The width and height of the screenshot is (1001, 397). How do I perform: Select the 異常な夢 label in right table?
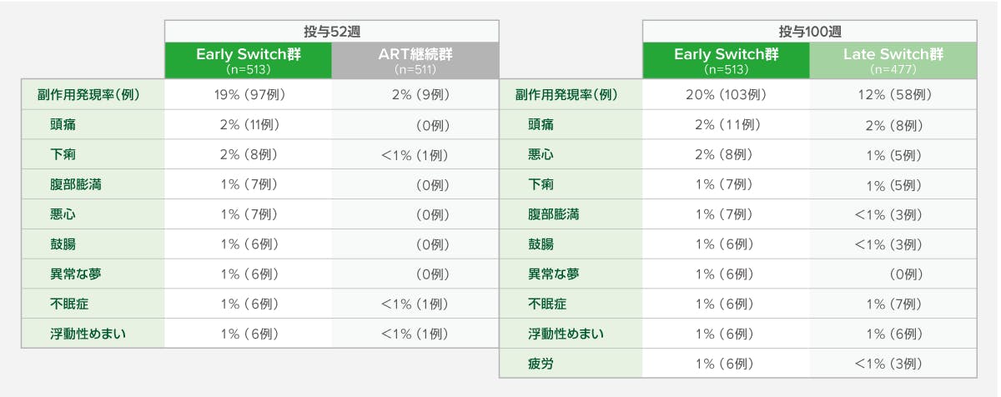tap(553, 274)
